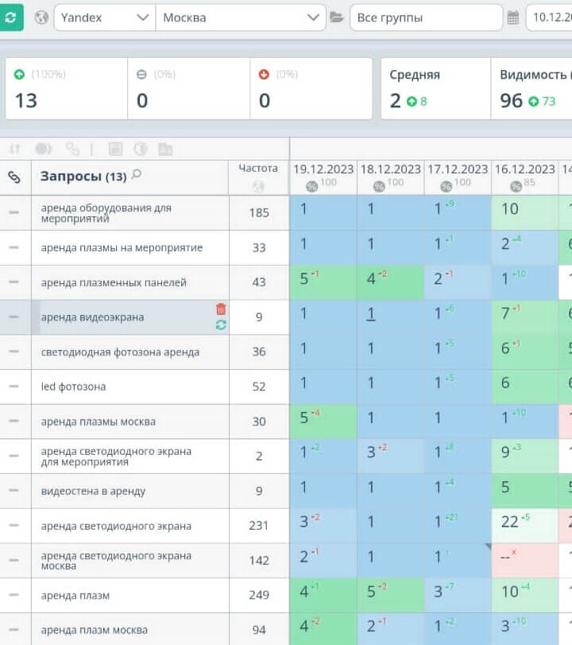Select the 18.12.2023 date column header

(x=390, y=169)
